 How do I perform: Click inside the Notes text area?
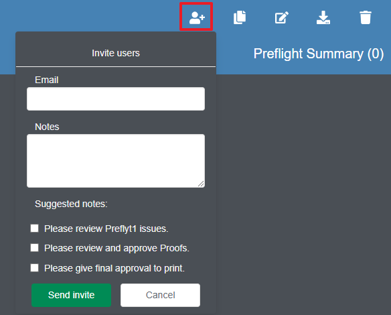point(116,161)
